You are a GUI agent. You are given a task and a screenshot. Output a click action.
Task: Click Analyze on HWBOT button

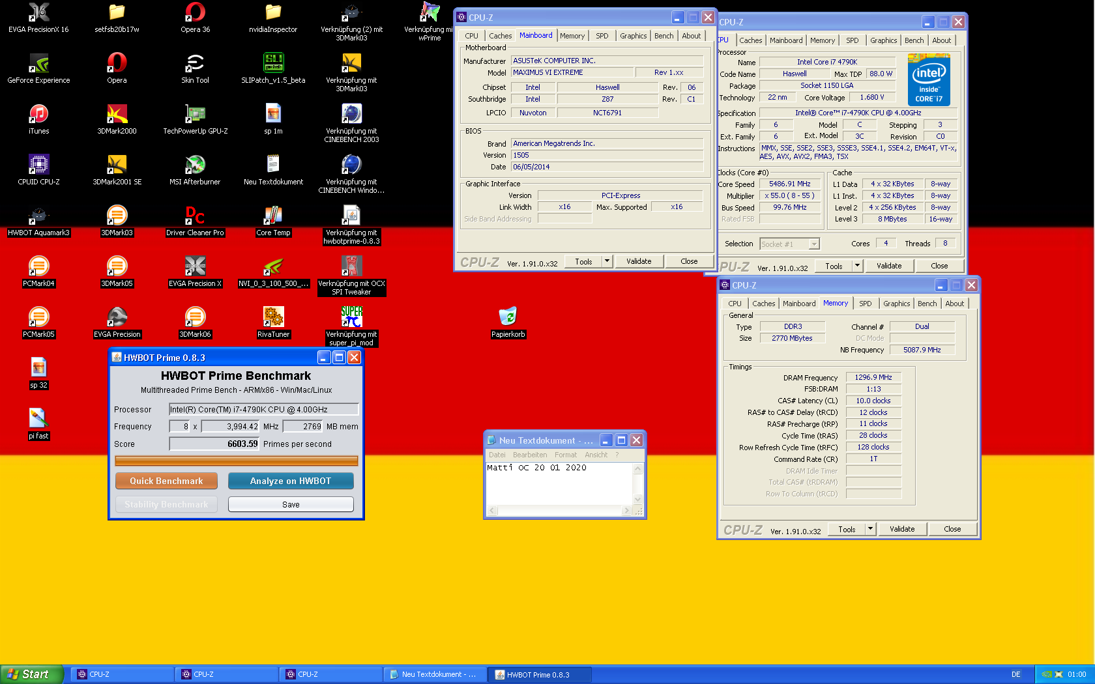point(291,481)
